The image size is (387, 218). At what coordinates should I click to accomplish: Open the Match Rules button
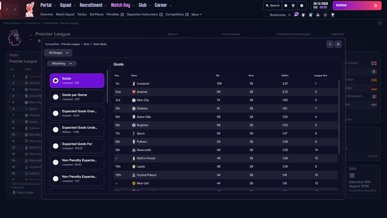point(23,193)
